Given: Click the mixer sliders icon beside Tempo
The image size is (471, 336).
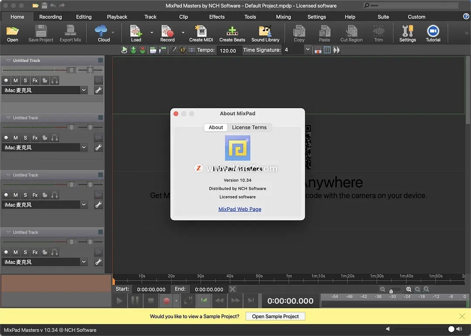Looking at the screenshot, I should click(191, 50).
